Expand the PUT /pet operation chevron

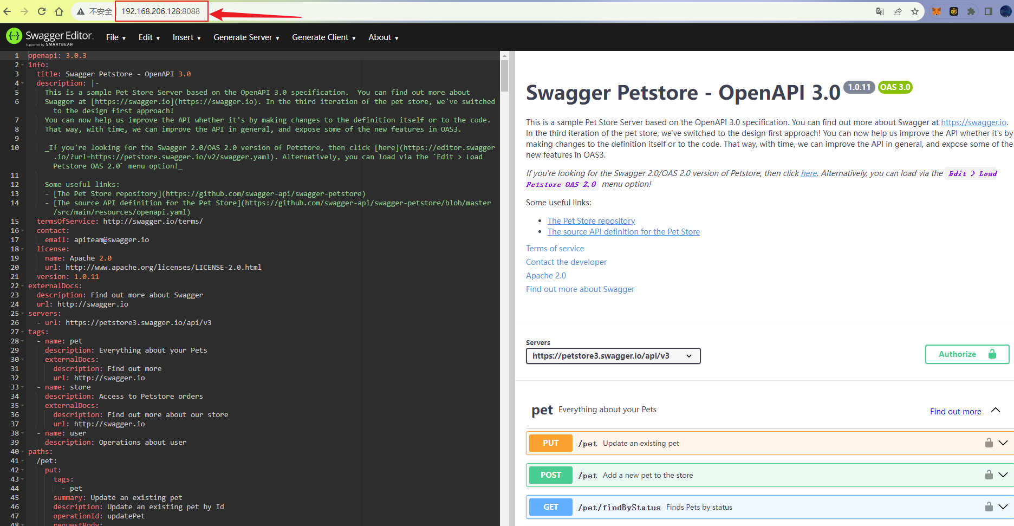[1003, 443]
